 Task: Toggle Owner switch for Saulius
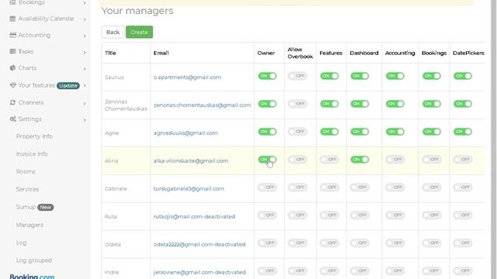click(x=267, y=76)
